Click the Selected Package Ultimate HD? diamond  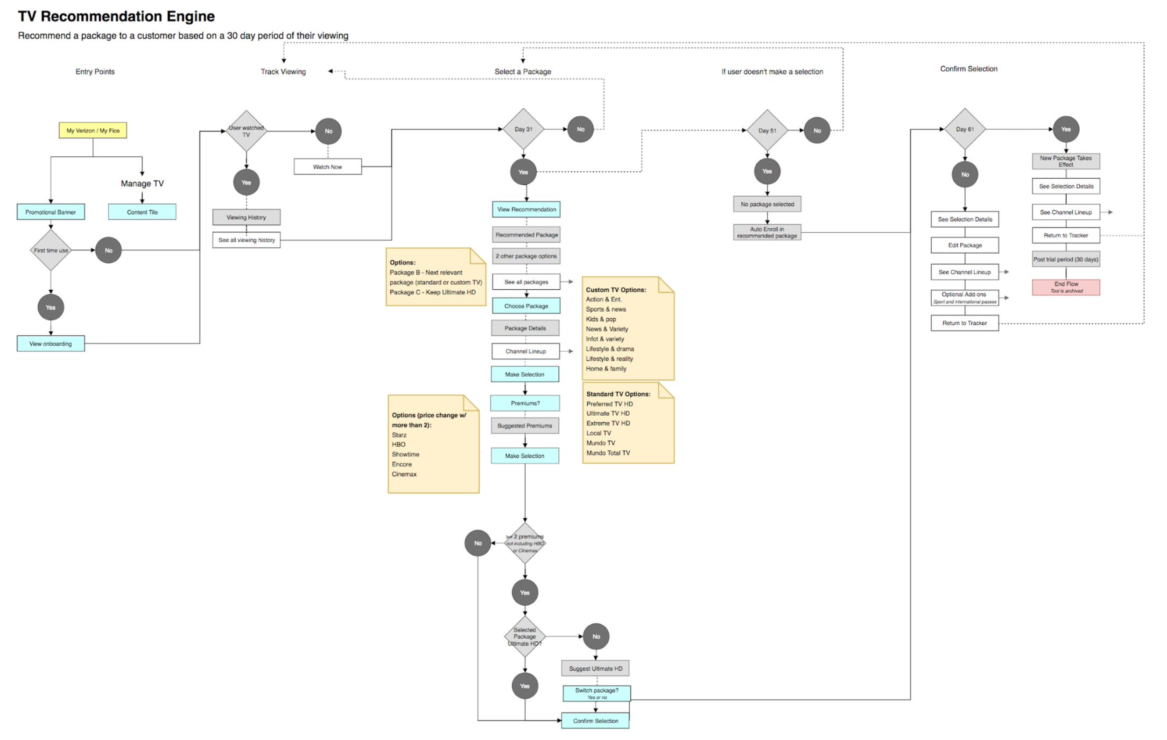tap(525, 637)
